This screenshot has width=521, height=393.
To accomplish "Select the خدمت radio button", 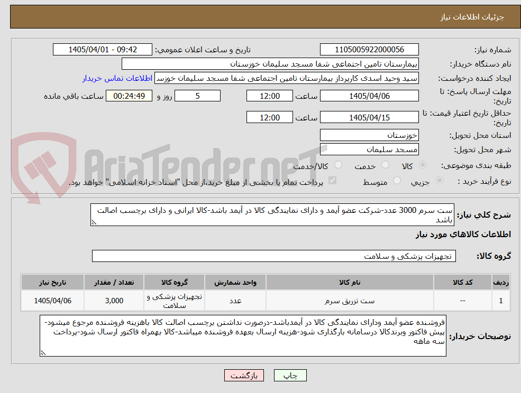I will coord(386,165).
